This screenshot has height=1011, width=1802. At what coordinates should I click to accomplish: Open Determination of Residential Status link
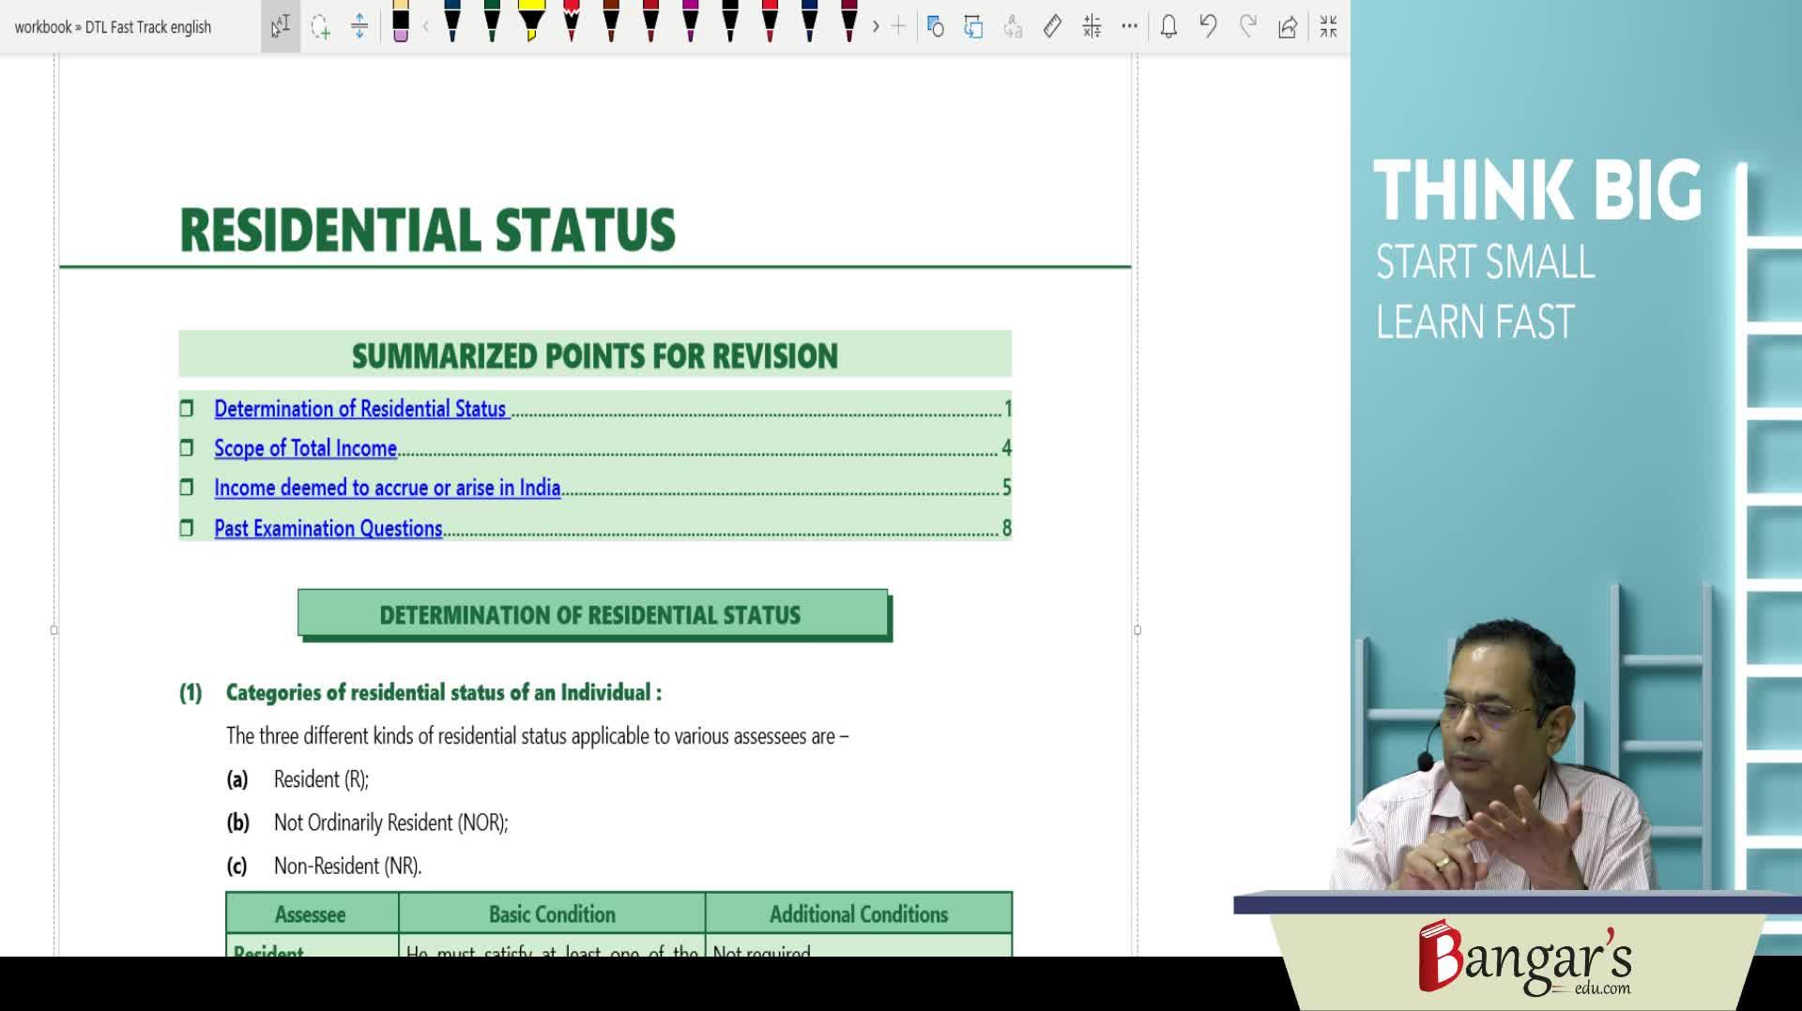[361, 409]
